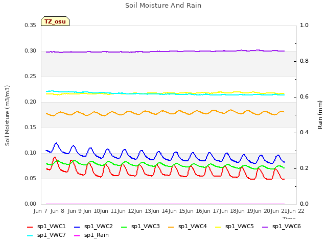This screenshot has width=327, height=245.
Task: Click the purple sp1_VWC6 legend swatch
Action: [x=265, y=227]
